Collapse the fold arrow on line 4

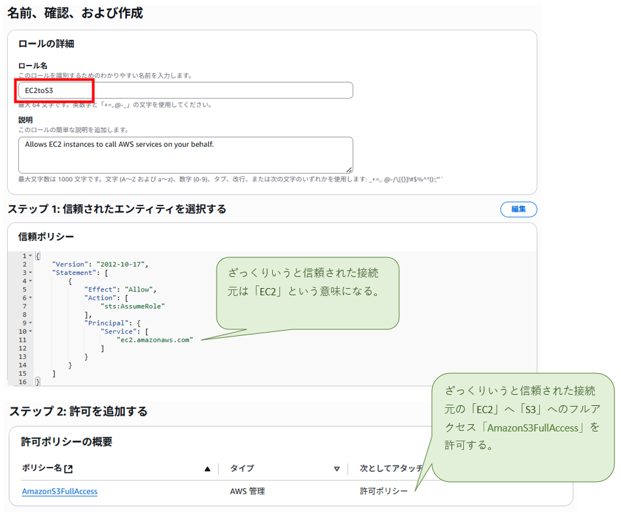coord(30,281)
